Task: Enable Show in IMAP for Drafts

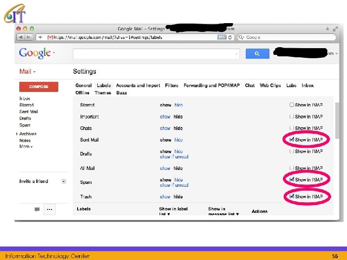Action: pos(292,151)
